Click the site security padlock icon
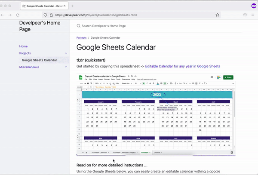Screen dimensions: 258x175 tap(51, 15)
